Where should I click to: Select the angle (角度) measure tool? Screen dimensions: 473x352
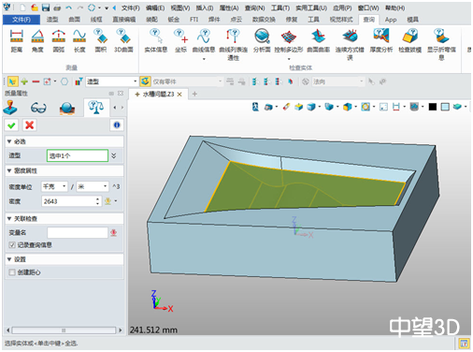pos(37,40)
